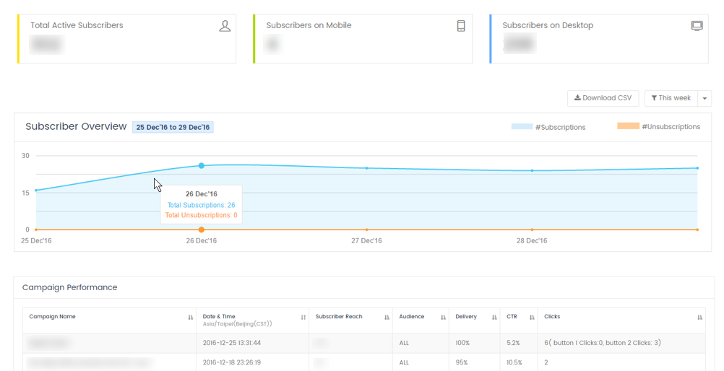Sort table by Clicks column
Screen dimensions: 724x371
[x=699, y=317]
